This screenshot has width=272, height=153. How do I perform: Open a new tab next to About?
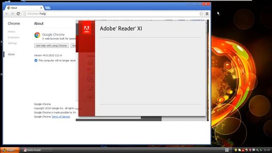(47, 8)
